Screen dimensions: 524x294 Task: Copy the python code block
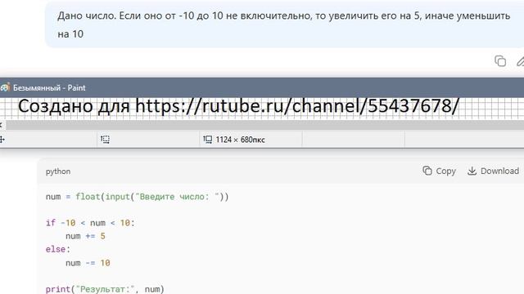439,171
